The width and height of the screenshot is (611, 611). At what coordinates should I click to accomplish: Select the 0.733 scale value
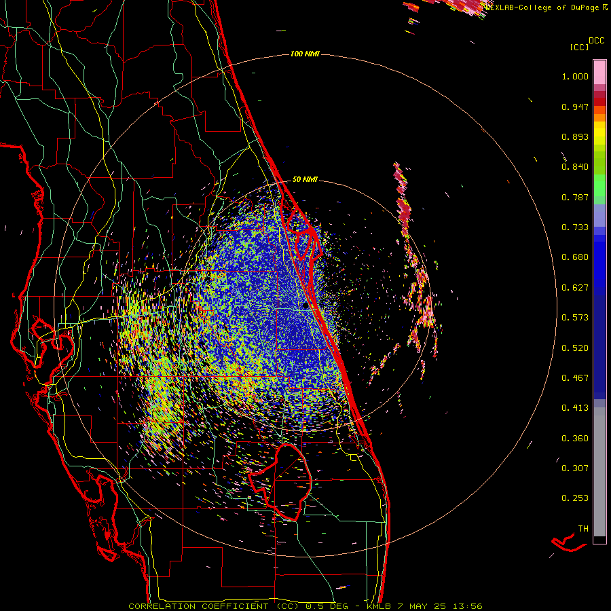tap(575, 227)
